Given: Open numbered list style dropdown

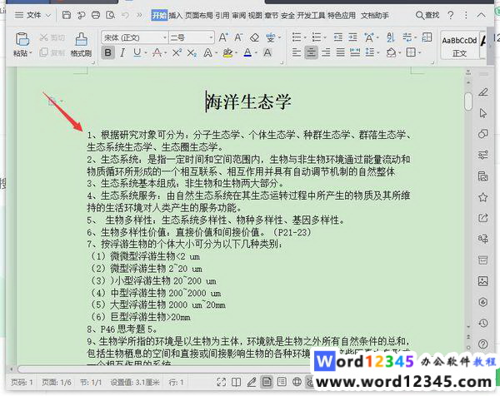Looking at the screenshot, I should tap(325, 37).
